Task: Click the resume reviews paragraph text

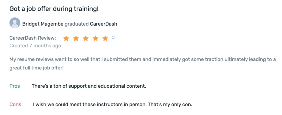Action: tap(142, 64)
